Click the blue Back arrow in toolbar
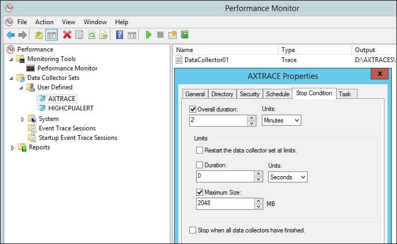 10,35
